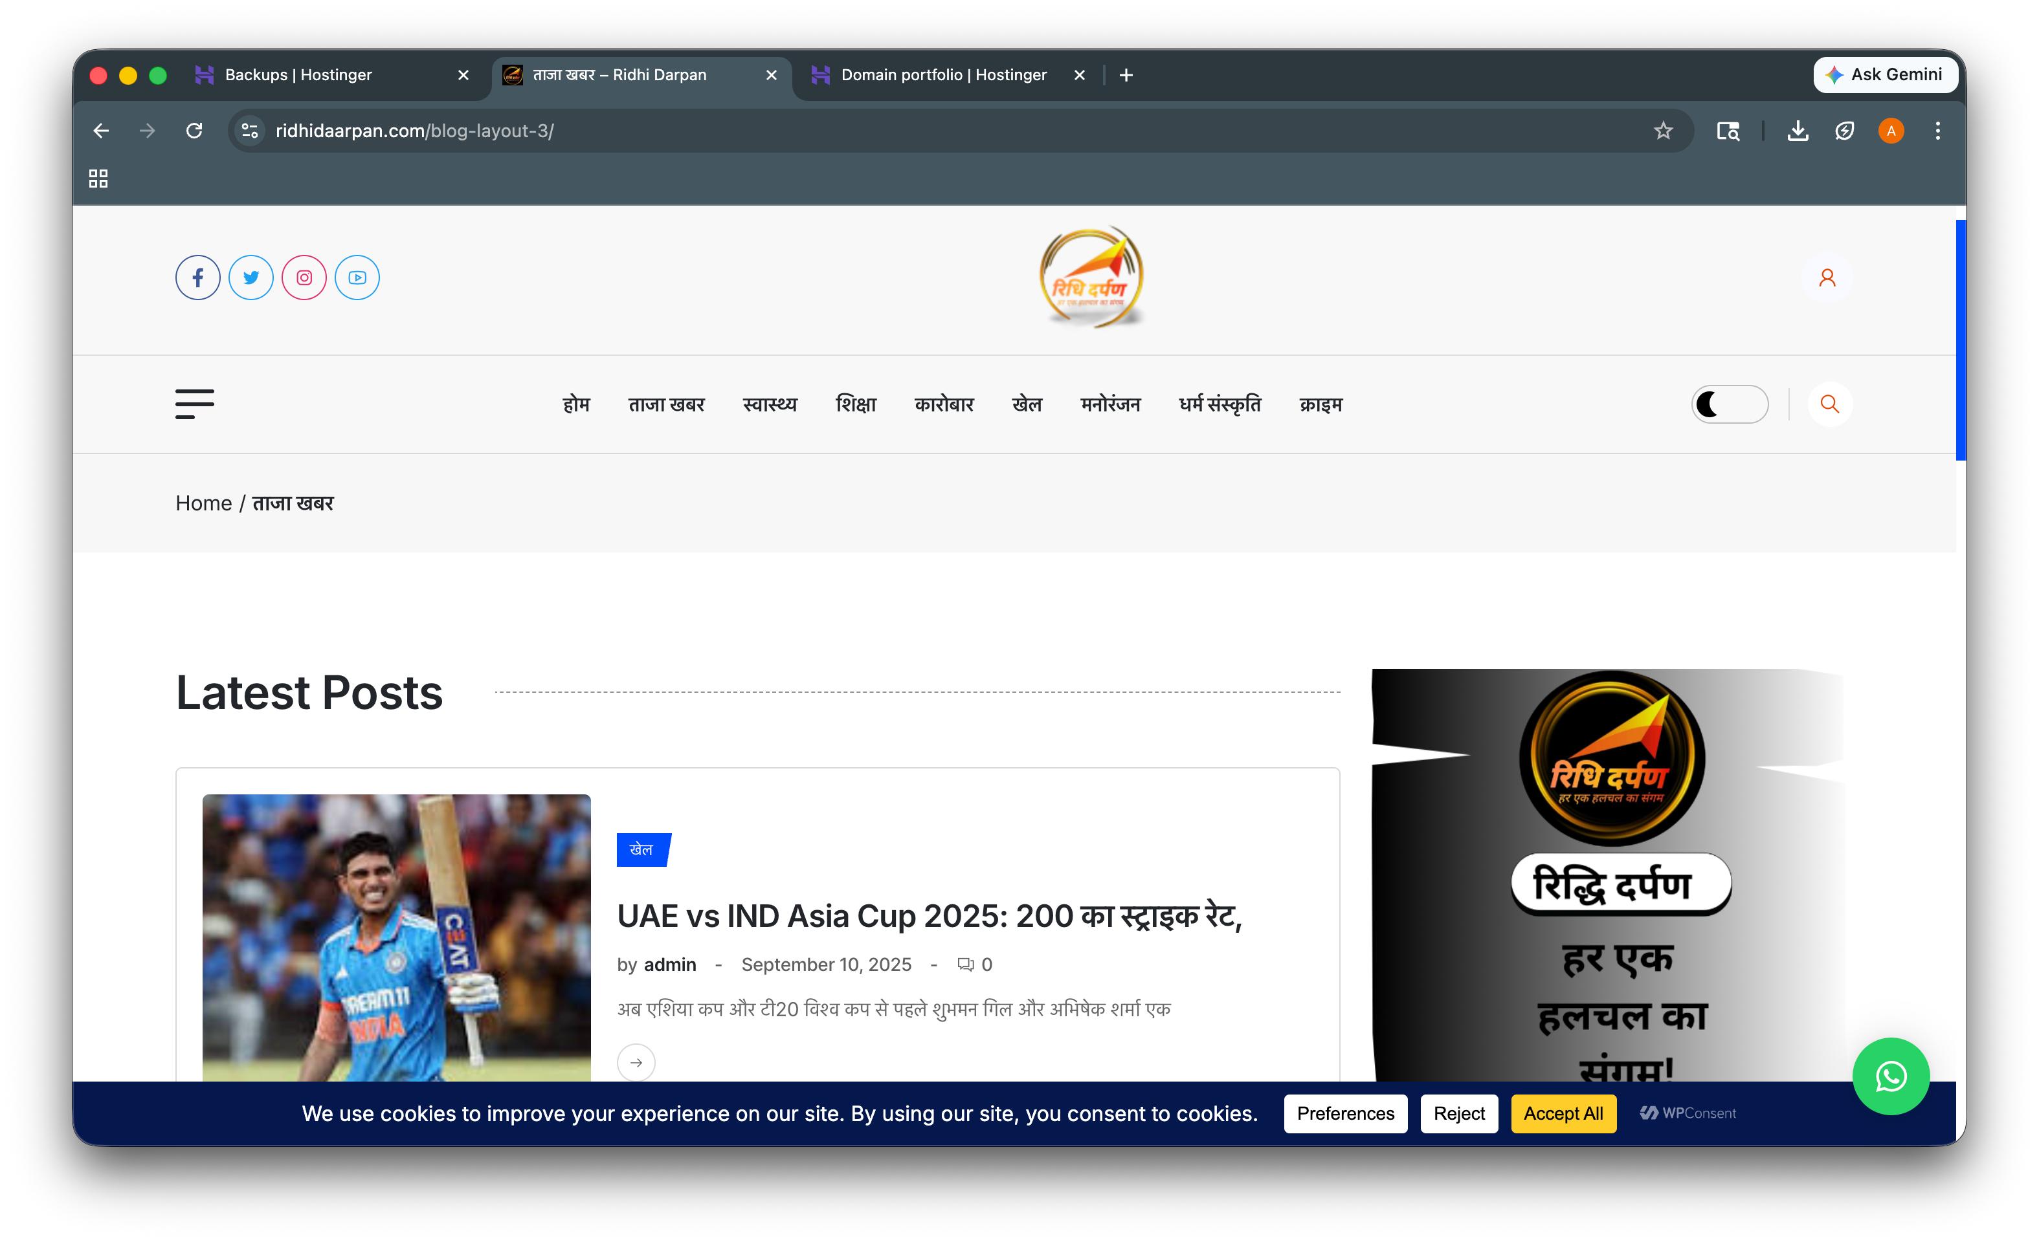This screenshot has height=1242, width=2039.
Task: Open cookie Preferences
Action: coord(1346,1114)
